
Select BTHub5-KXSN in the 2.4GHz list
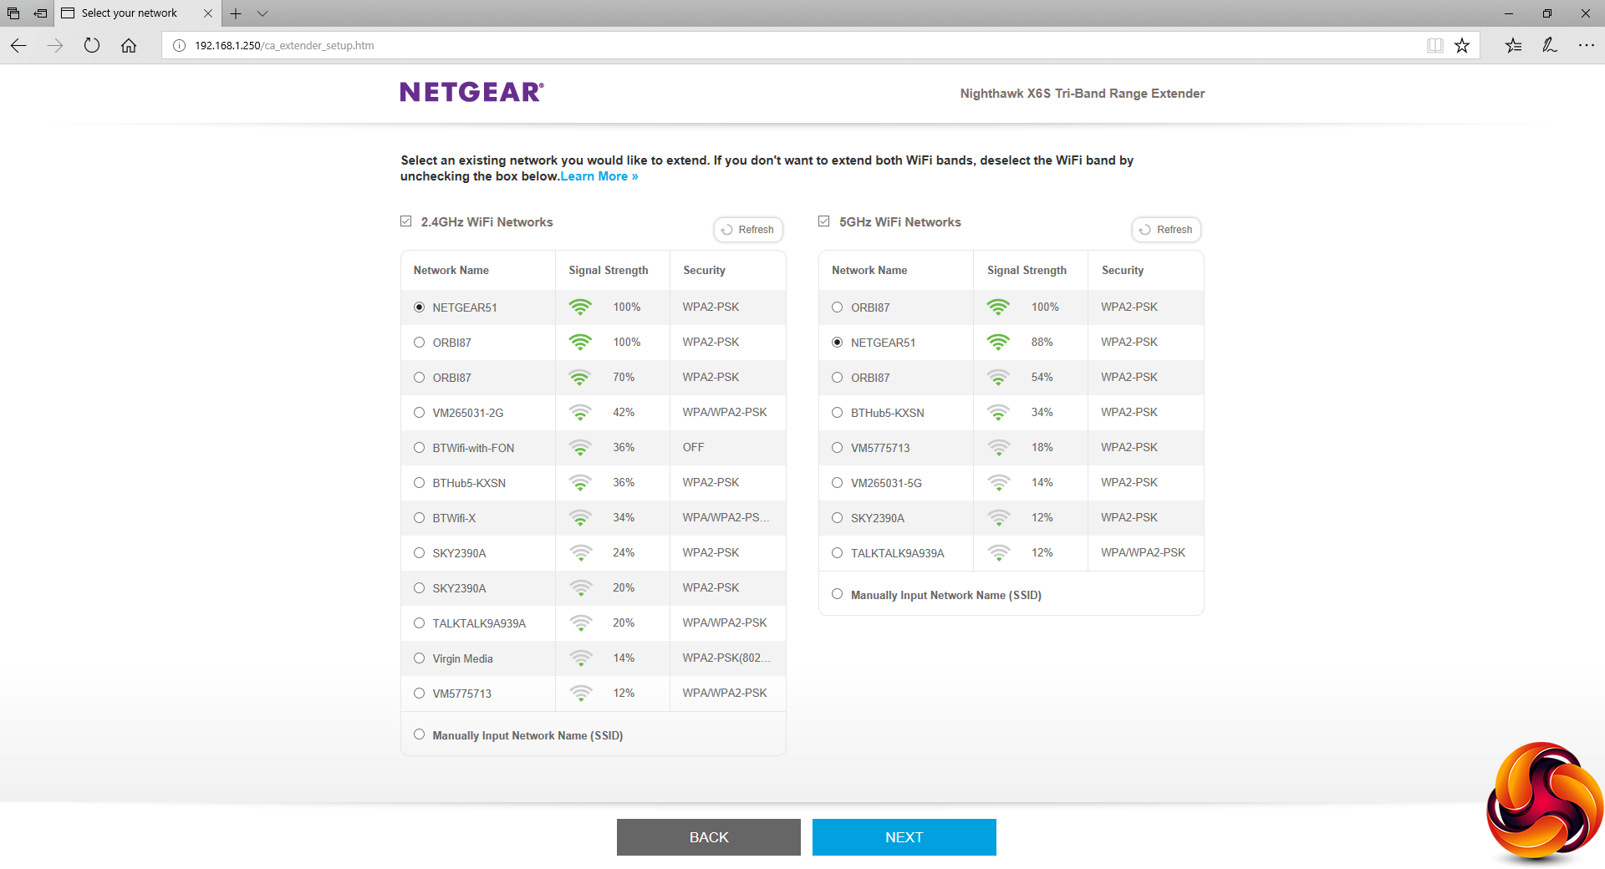click(420, 483)
